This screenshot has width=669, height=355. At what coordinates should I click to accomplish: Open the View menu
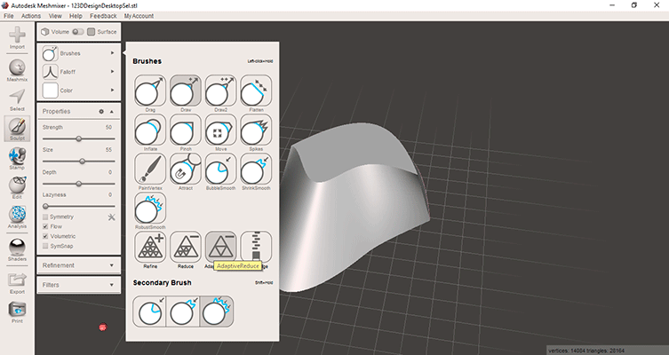pyautogui.click(x=55, y=16)
